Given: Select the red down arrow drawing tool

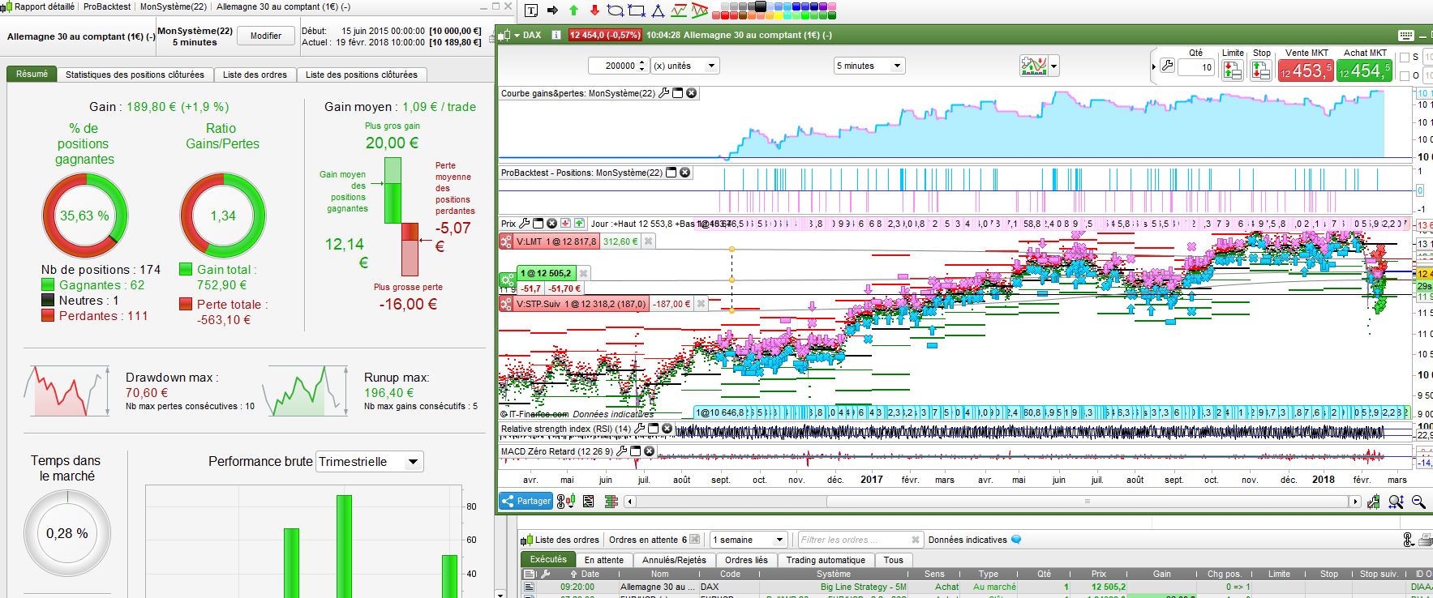Looking at the screenshot, I should click(x=594, y=11).
